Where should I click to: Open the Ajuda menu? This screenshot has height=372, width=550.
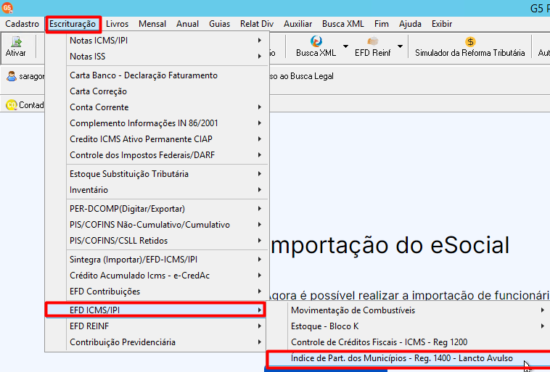pos(410,24)
